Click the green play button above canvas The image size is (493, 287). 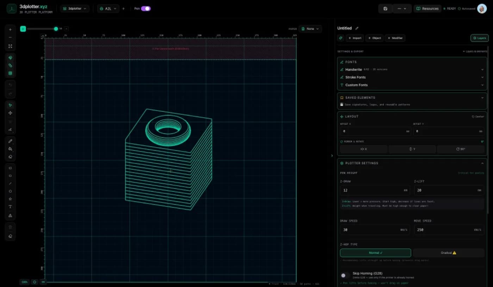coord(23,29)
